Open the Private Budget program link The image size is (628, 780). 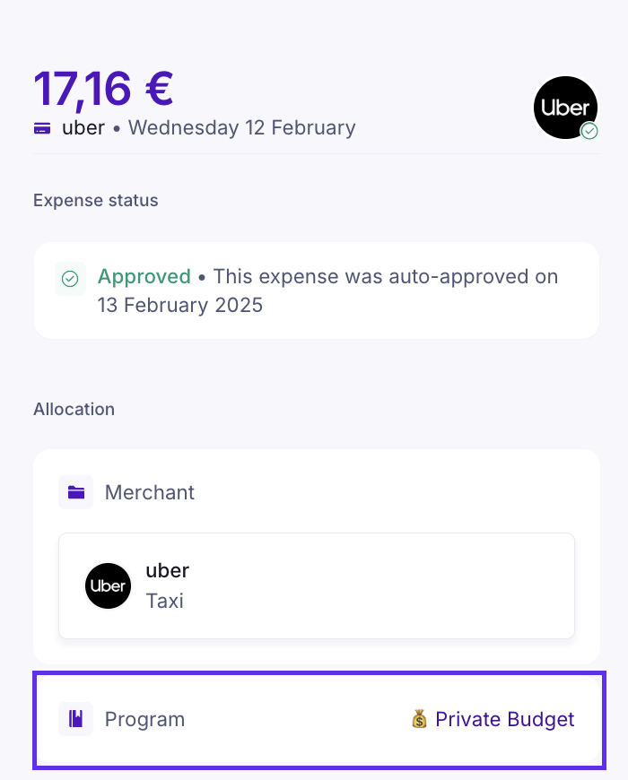click(x=504, y=719)
